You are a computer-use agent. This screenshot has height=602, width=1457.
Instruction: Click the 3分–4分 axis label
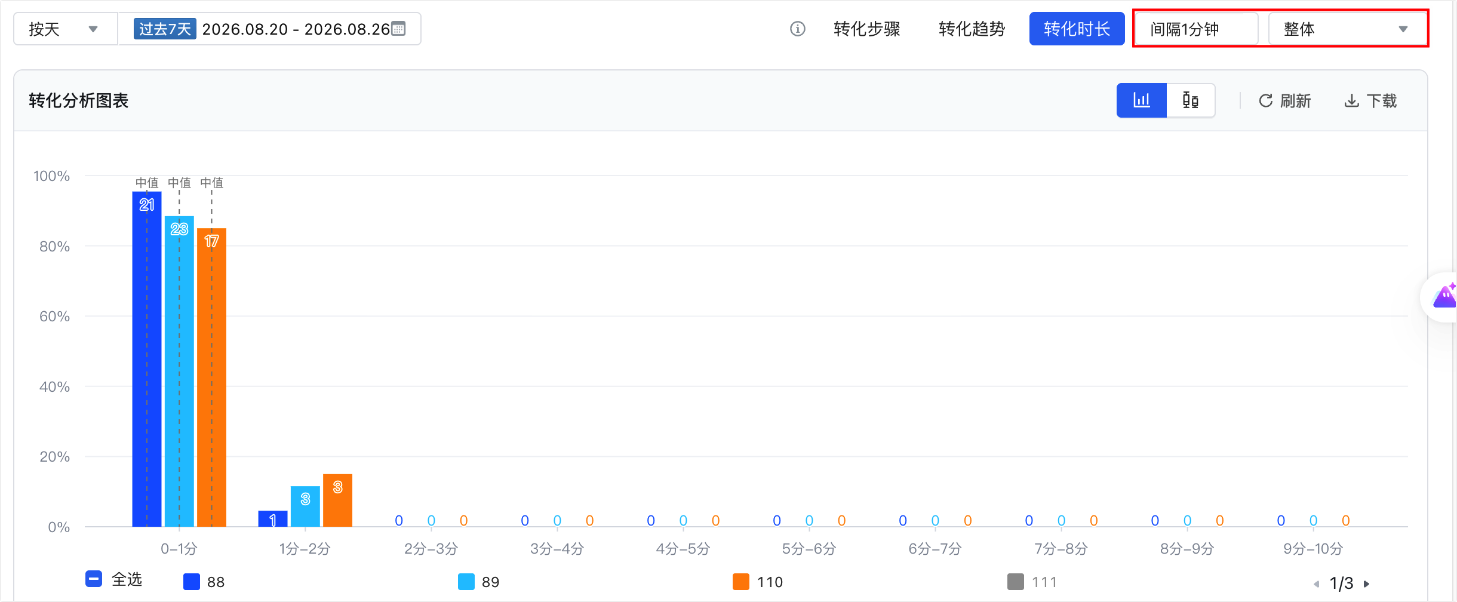point(557,549)
